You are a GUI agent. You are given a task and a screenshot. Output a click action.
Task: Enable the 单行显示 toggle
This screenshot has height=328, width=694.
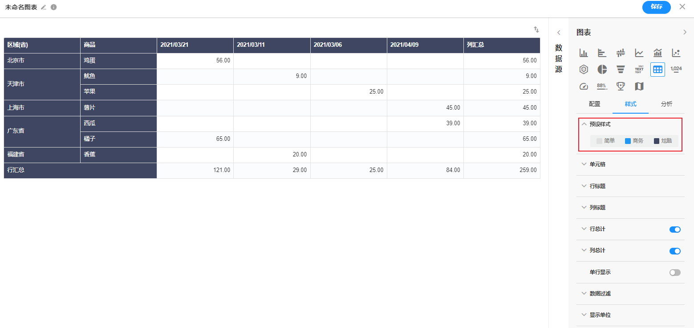pyautogui.click(x=675, y=272)
